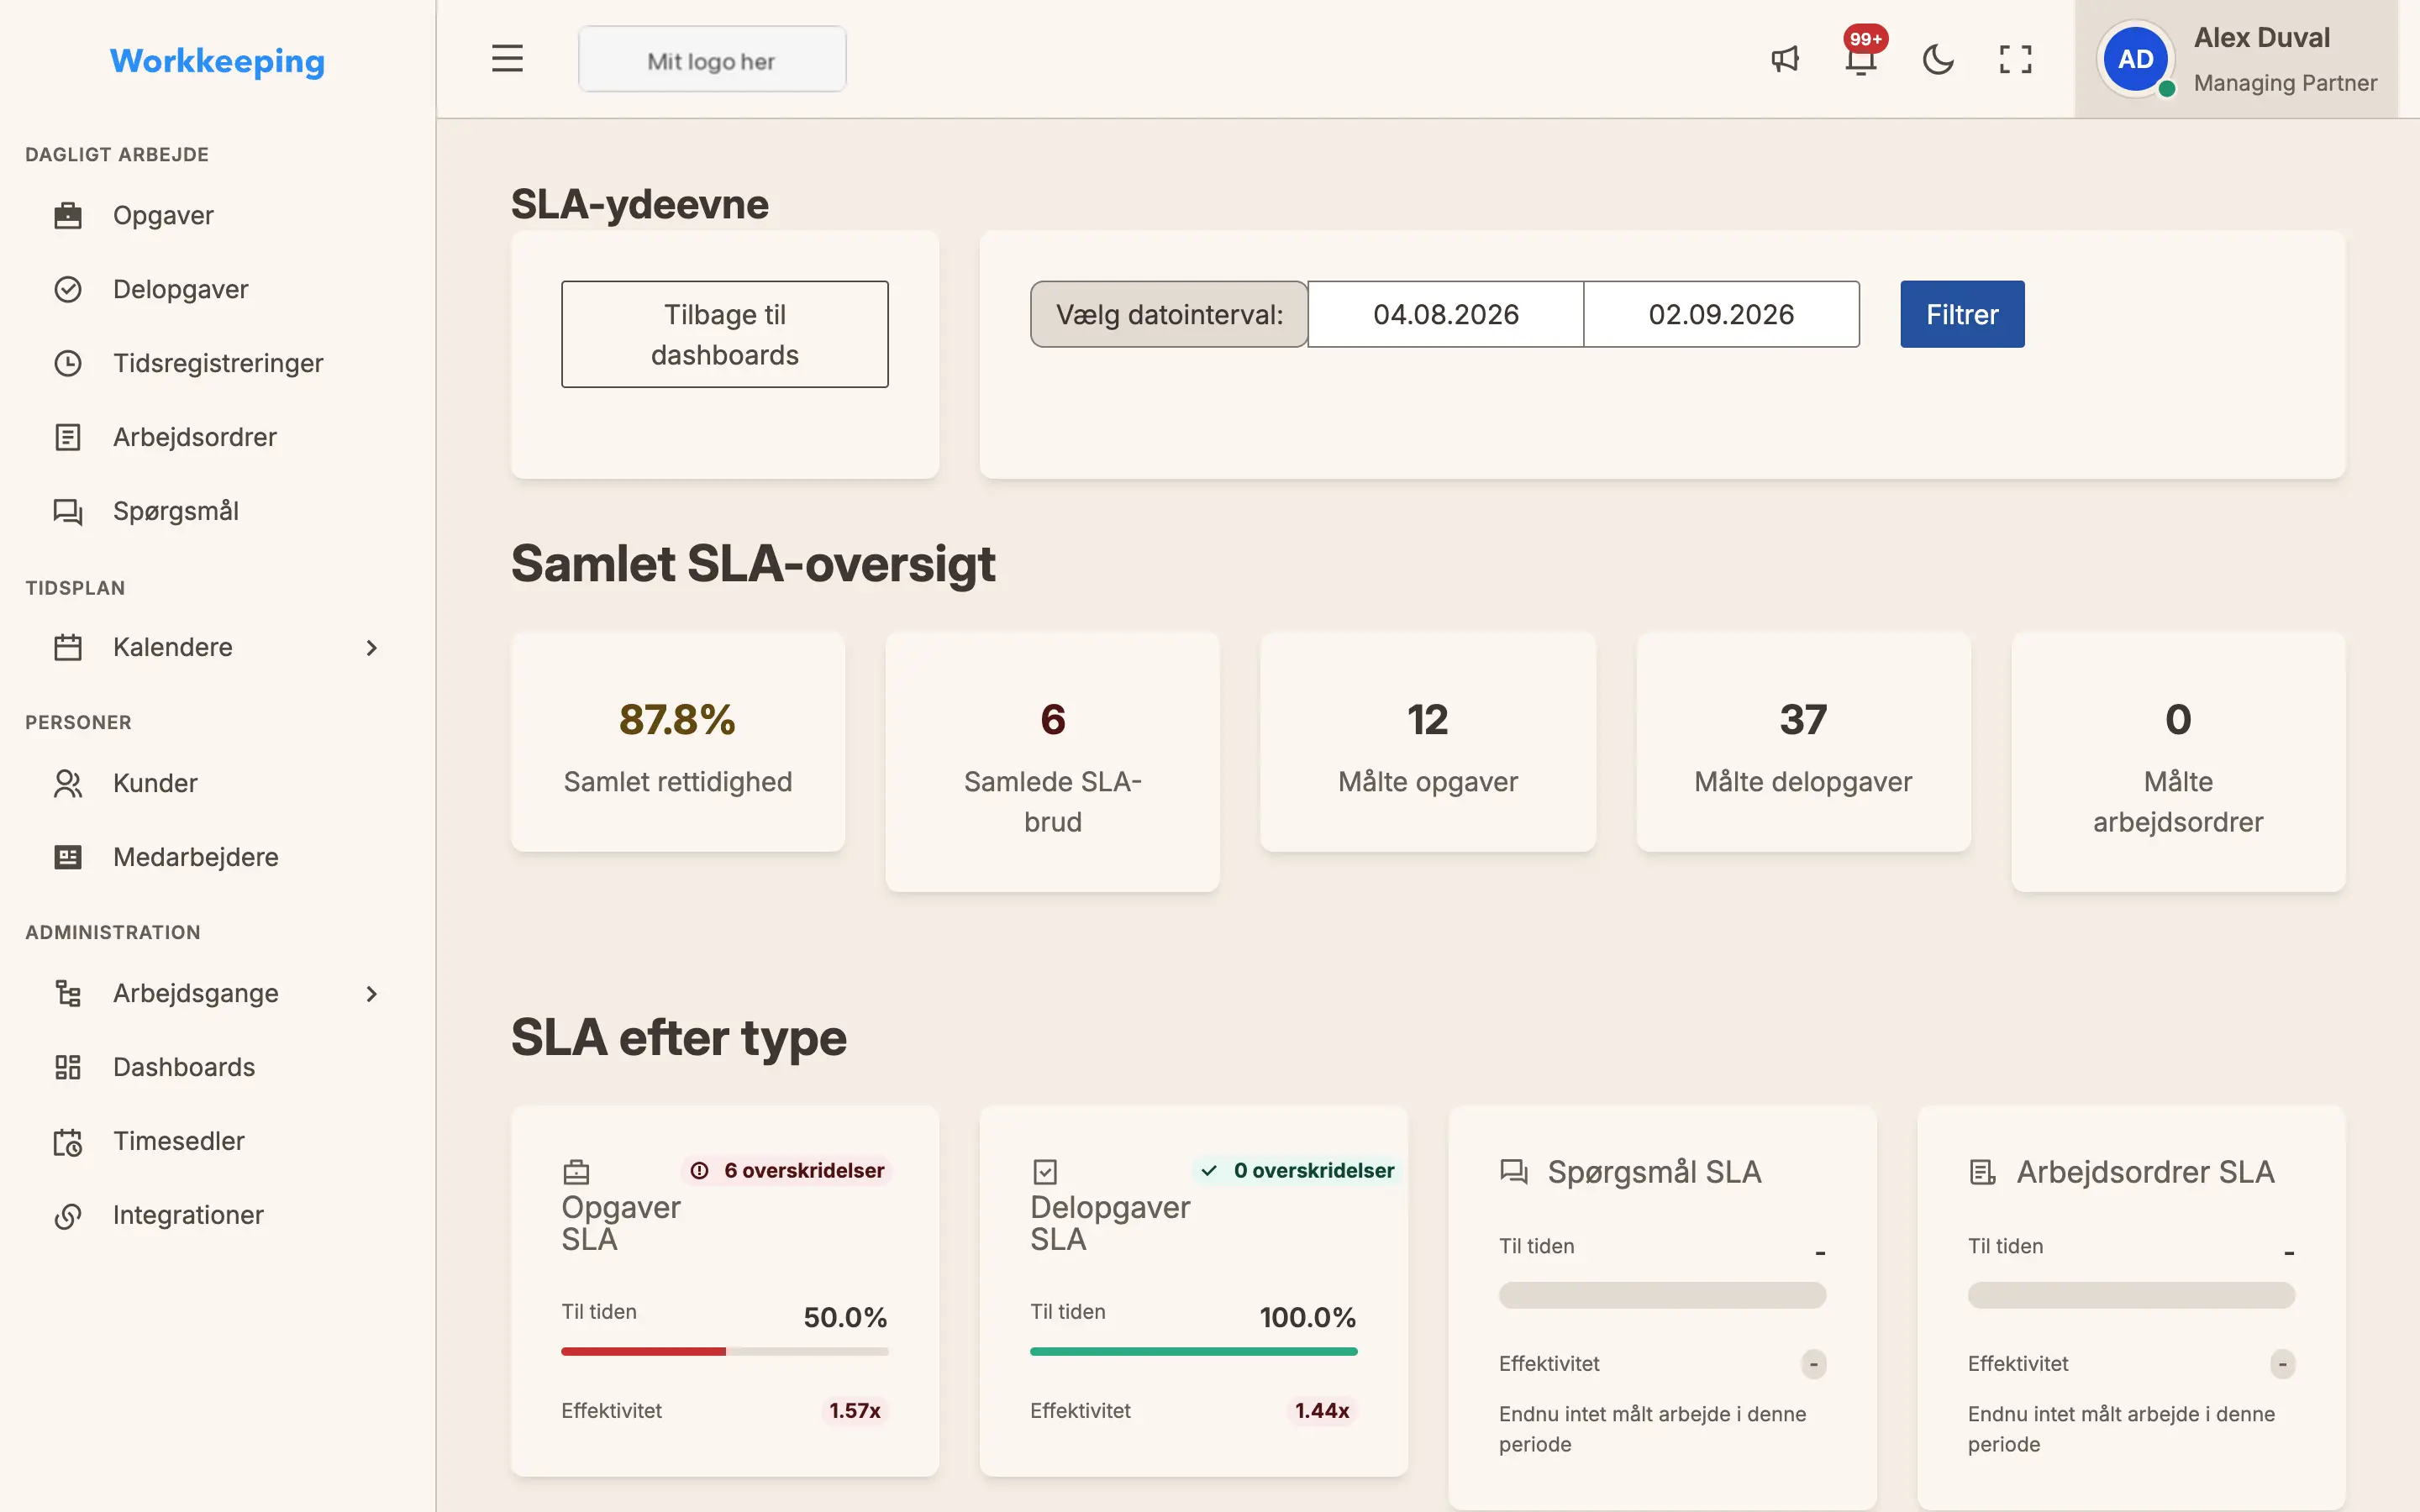The height and width of the screenshot is (1512, 2420).
Task: Click the Spørgsmål chat bubbles icon in sidebar
Action: point(68,511)
